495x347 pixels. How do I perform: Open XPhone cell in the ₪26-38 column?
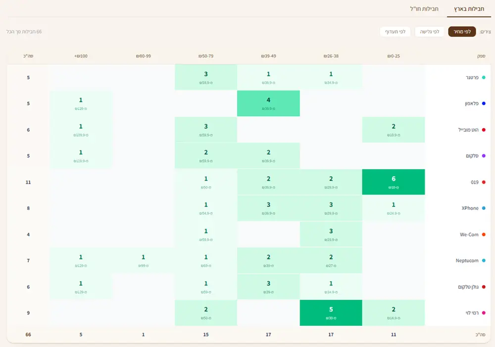click(x=331, y=208)
